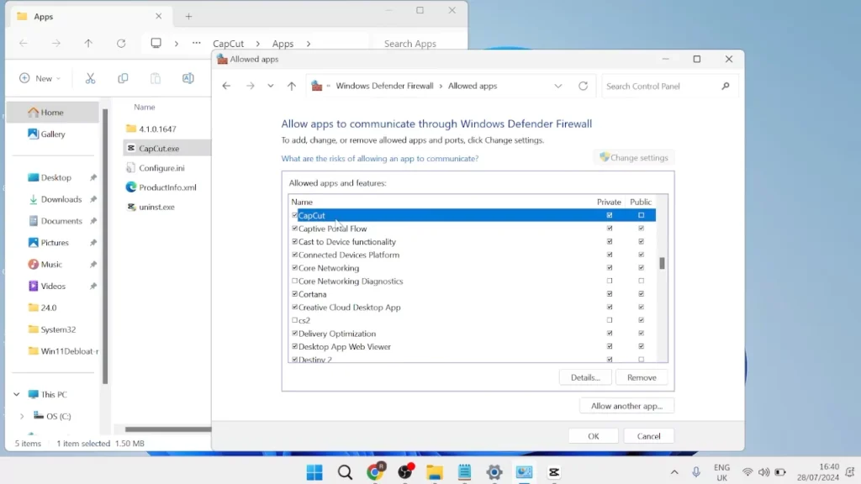
Task: Click Windows Defender Firewall breadcrumb
Action: 384,87
